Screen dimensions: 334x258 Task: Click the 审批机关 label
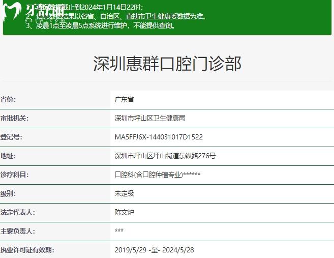pyautogui.click(x=14, y=118)
